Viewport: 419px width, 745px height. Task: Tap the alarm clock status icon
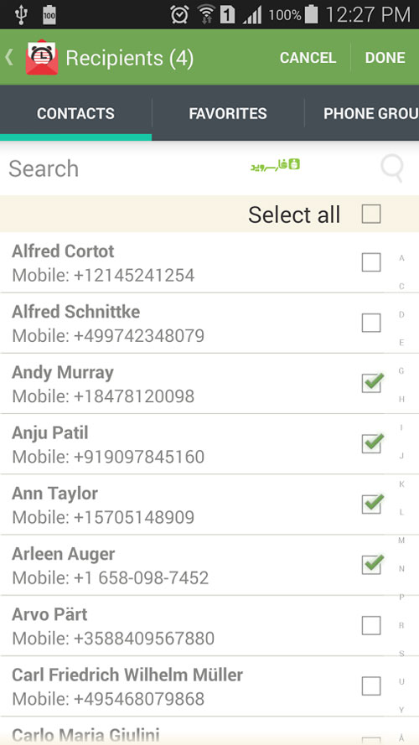click(179, 15)
